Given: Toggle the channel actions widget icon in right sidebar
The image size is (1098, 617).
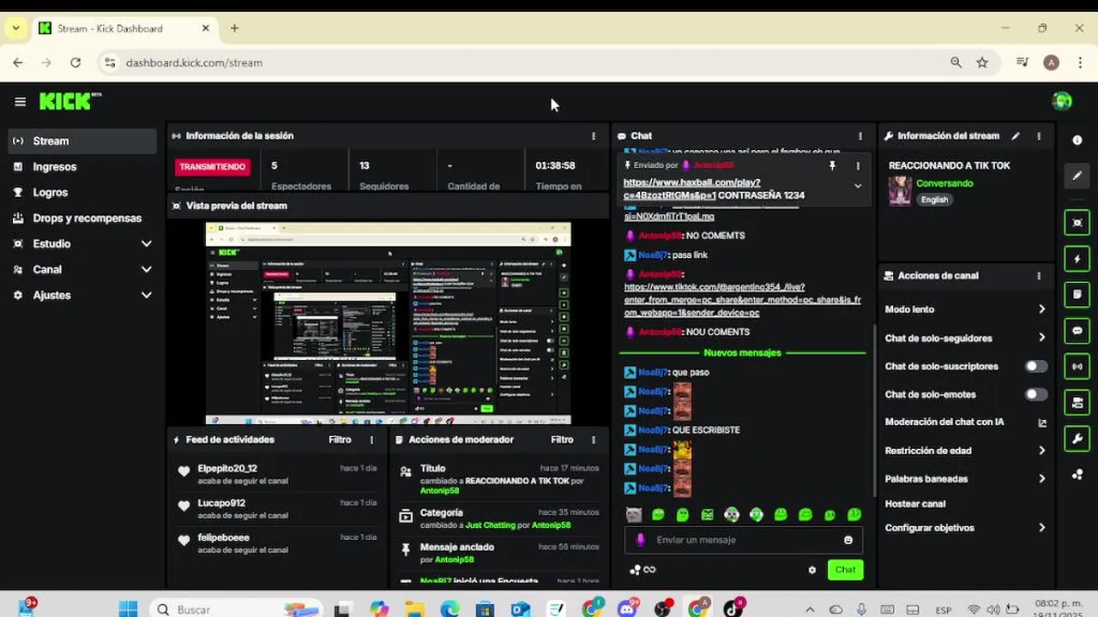Looking at the screenshot, I should pos(1077,403).
